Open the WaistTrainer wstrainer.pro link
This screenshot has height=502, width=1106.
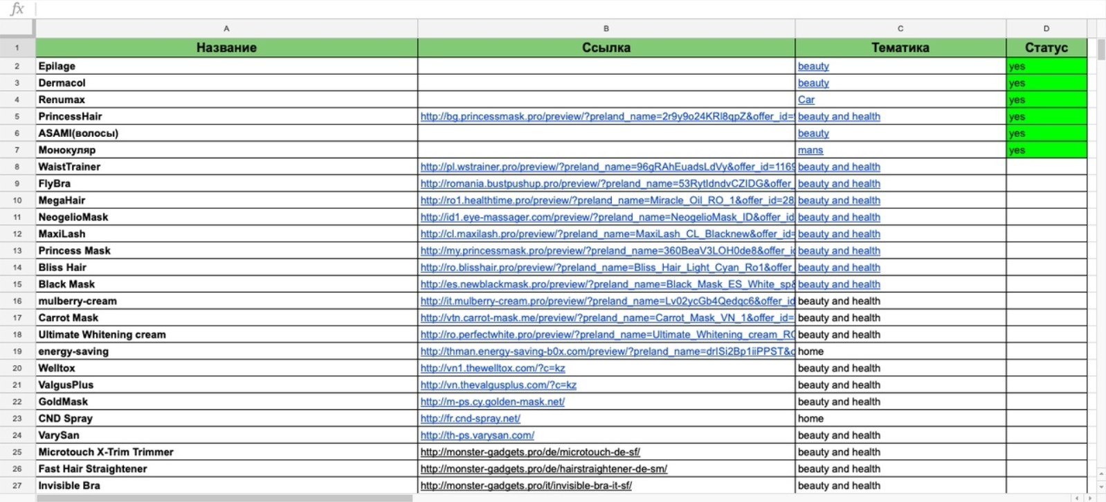607,167
